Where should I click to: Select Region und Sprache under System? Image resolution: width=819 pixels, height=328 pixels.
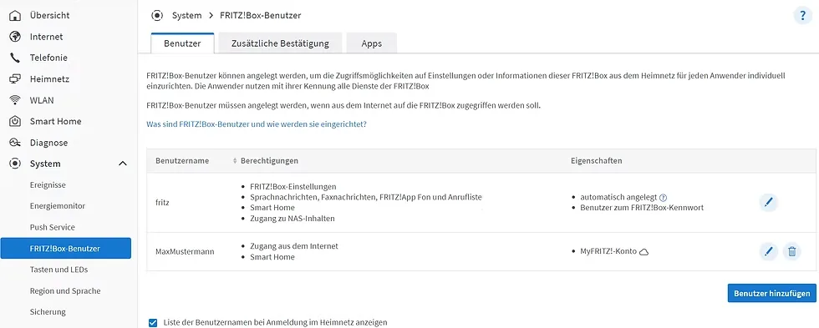[x=66, y=291]
